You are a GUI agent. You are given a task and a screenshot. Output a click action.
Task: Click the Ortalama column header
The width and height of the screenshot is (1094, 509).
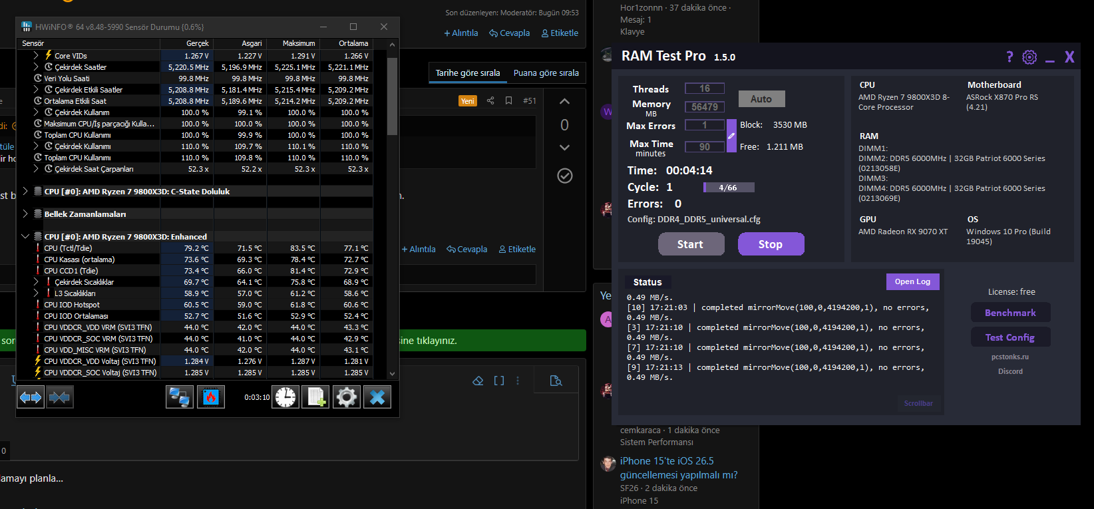click(x=347, y=43)
